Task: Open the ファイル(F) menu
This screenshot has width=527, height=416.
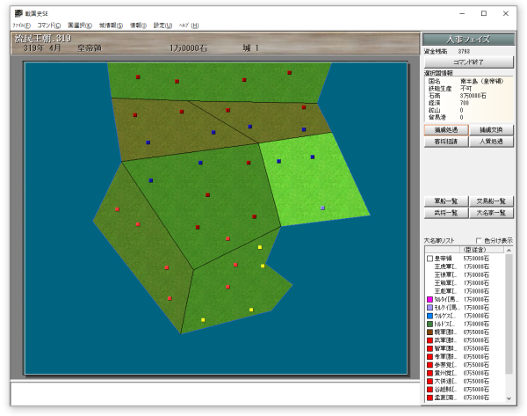Action: (21, 26)
